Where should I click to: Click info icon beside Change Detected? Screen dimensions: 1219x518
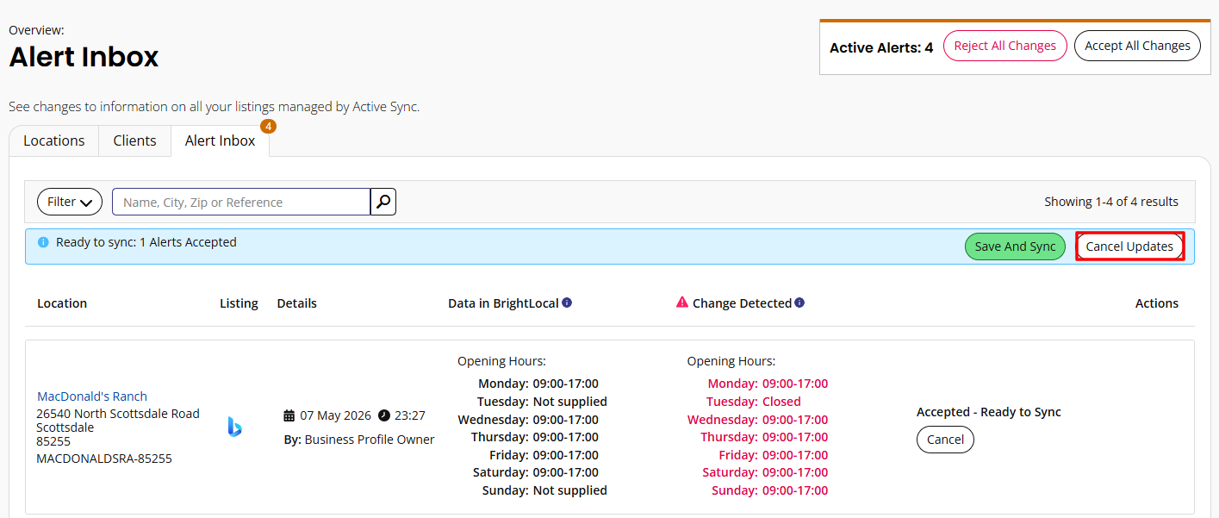pos(799,303)
